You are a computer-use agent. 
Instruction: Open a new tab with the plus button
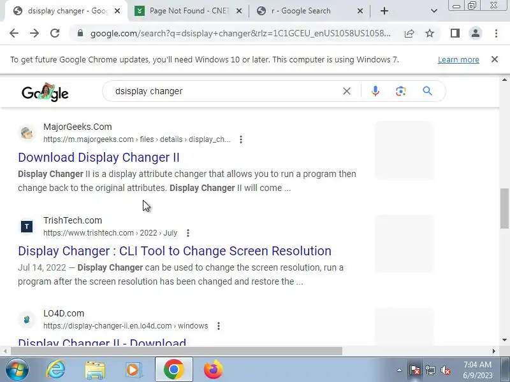(384, 11)
